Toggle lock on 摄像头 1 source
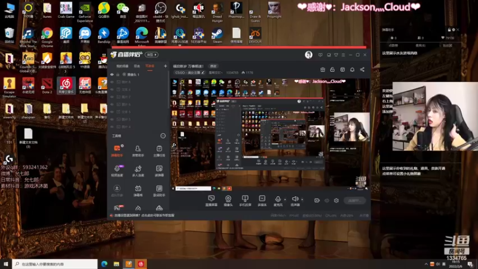 click(x=118, y=74)
